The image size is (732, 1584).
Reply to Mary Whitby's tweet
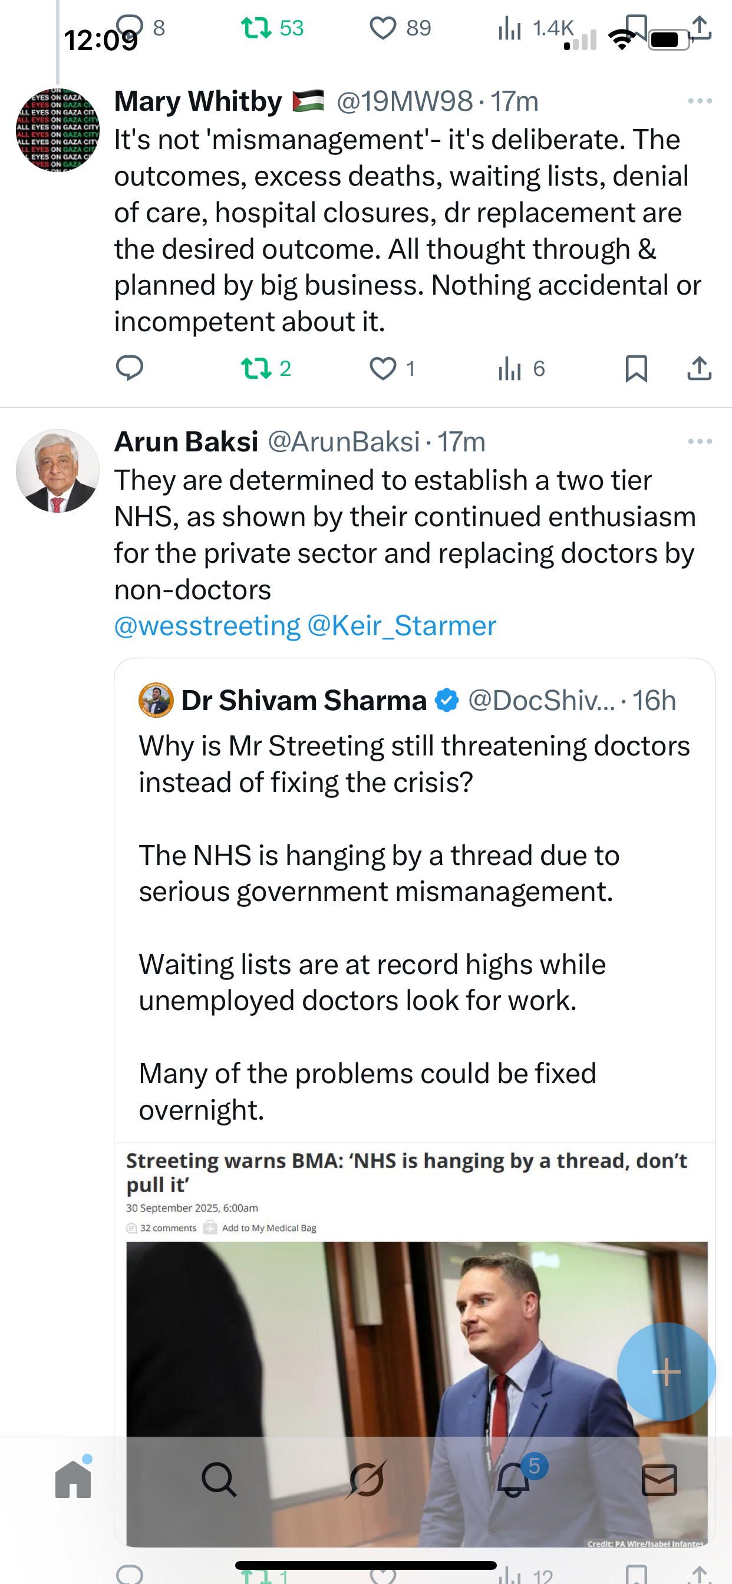tap(129, 368)
